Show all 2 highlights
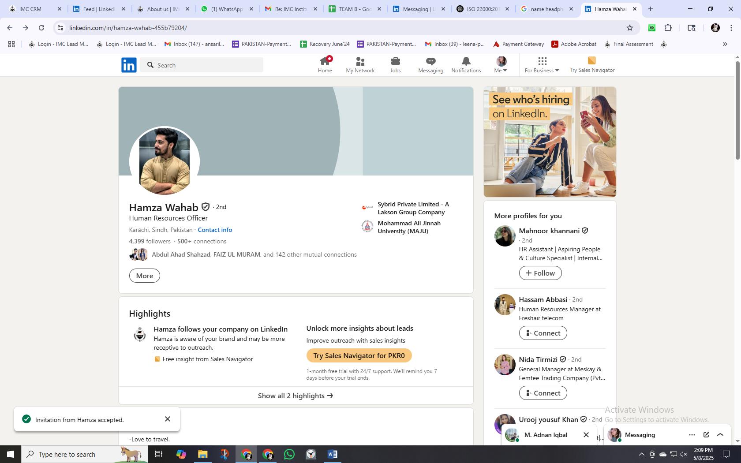This screenshot has width=741, height=463. point(296,396)
